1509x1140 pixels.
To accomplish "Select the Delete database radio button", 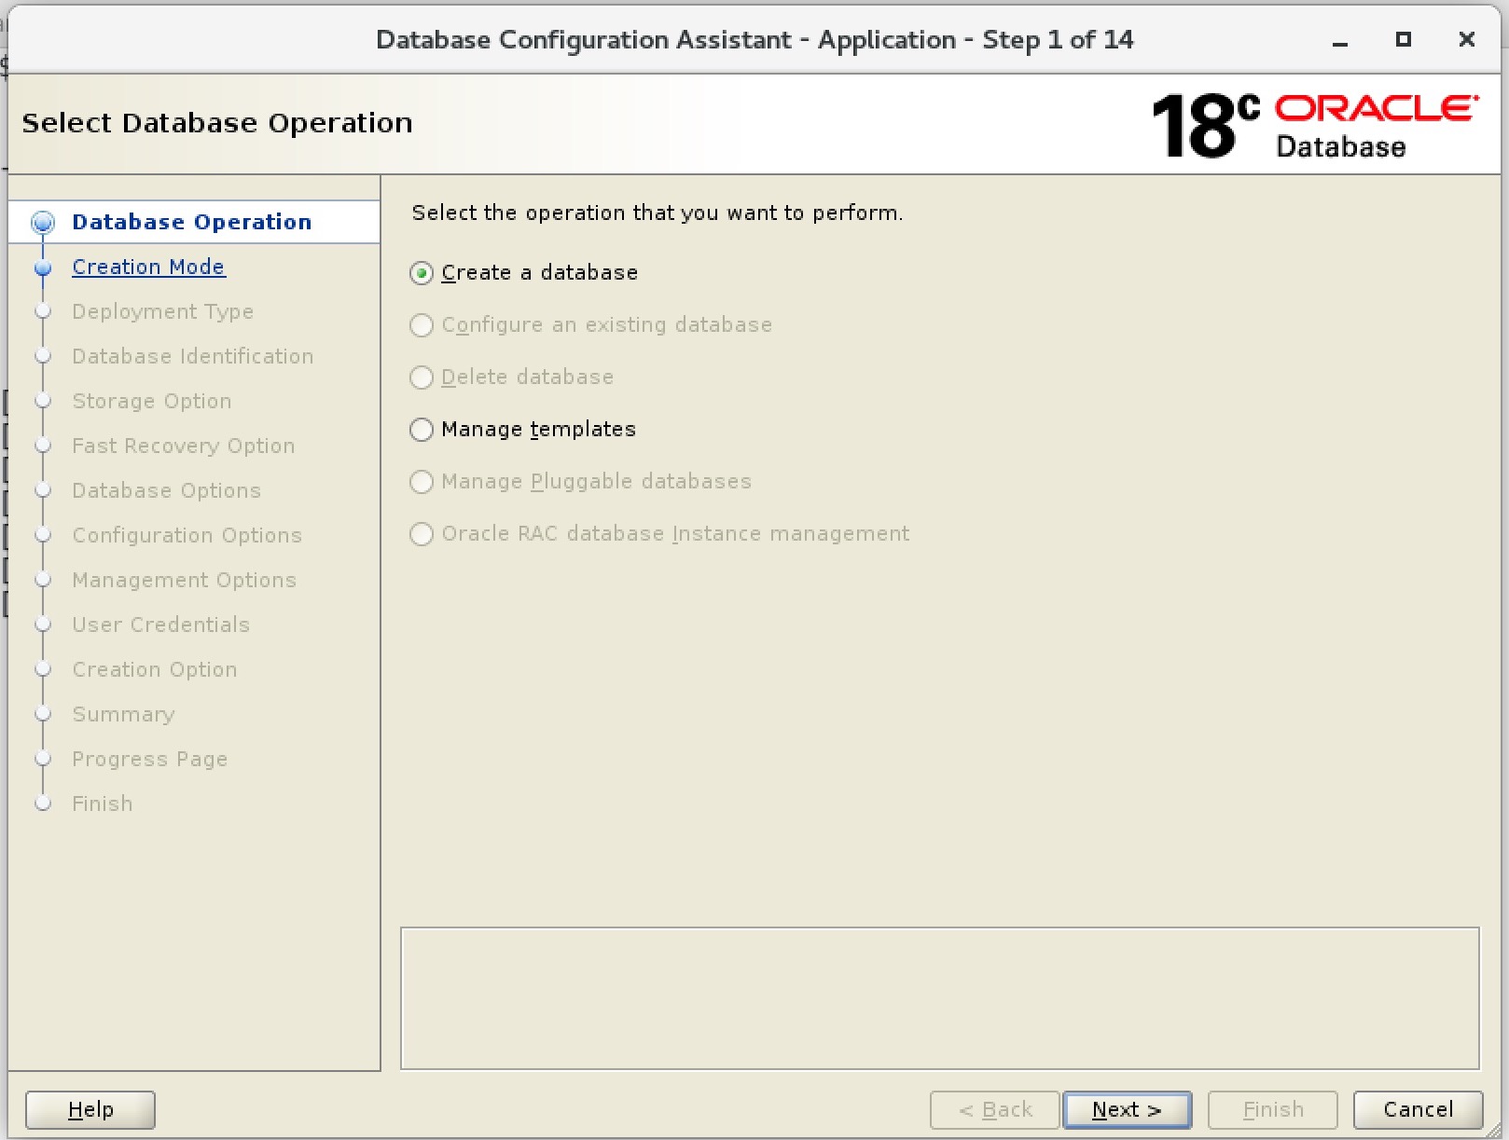I will (422, 378).
